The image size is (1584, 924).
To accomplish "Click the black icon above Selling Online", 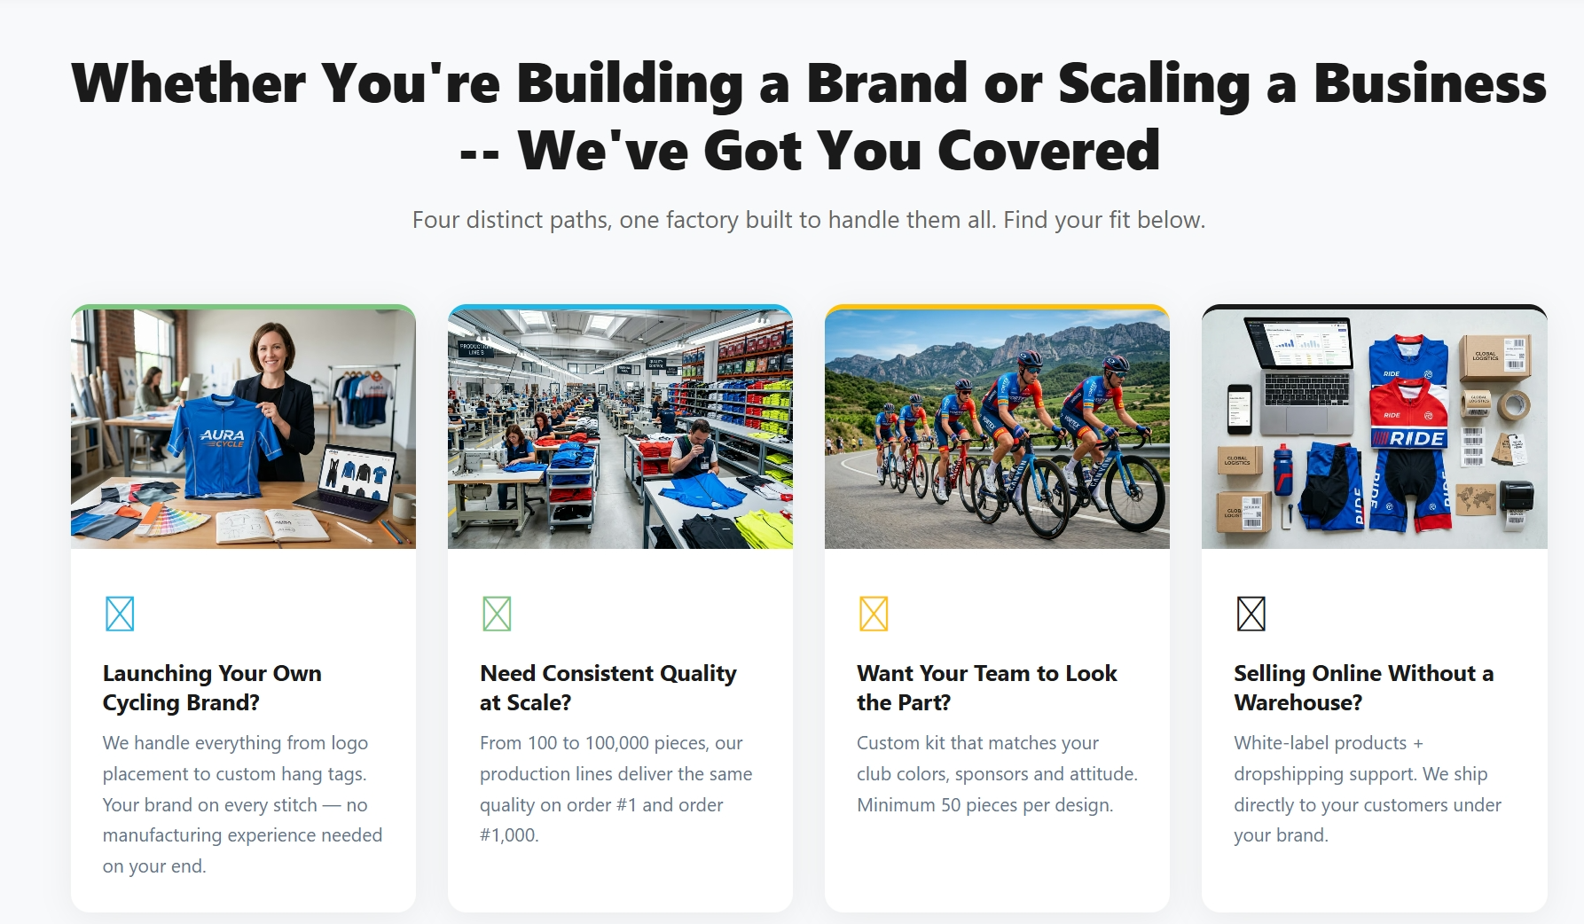I will point(1251,614).
